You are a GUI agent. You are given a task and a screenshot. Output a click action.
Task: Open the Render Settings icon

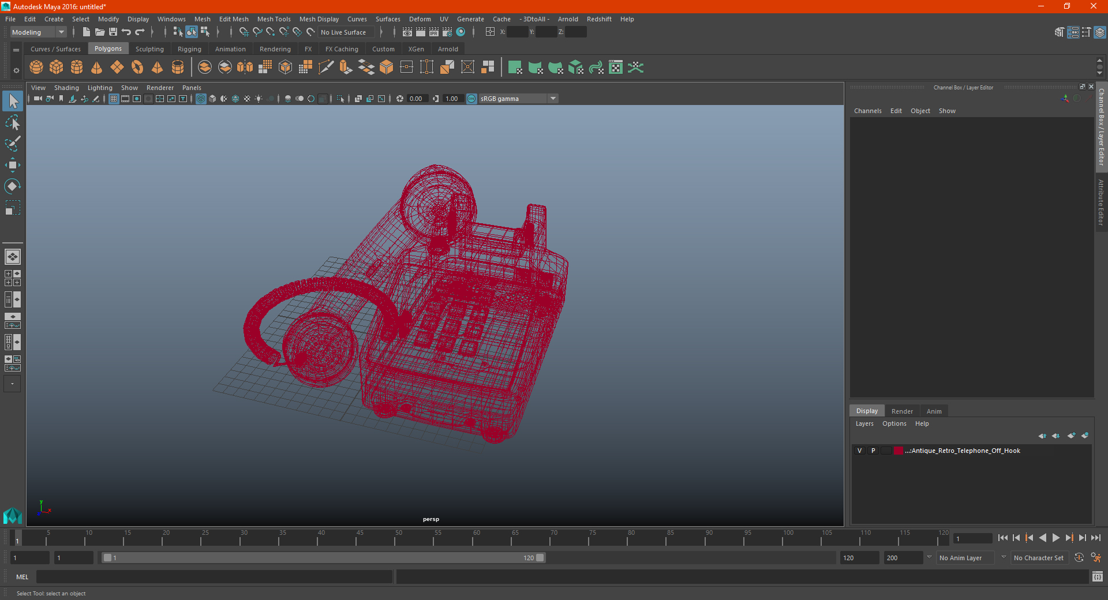[x=447, y=32]
